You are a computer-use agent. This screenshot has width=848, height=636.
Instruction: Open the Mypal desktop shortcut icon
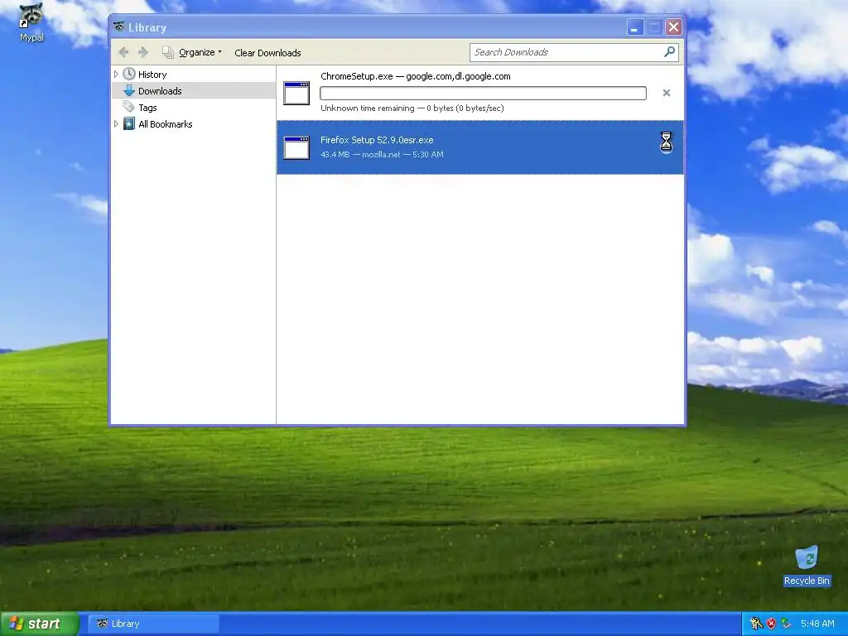(31, 17)
